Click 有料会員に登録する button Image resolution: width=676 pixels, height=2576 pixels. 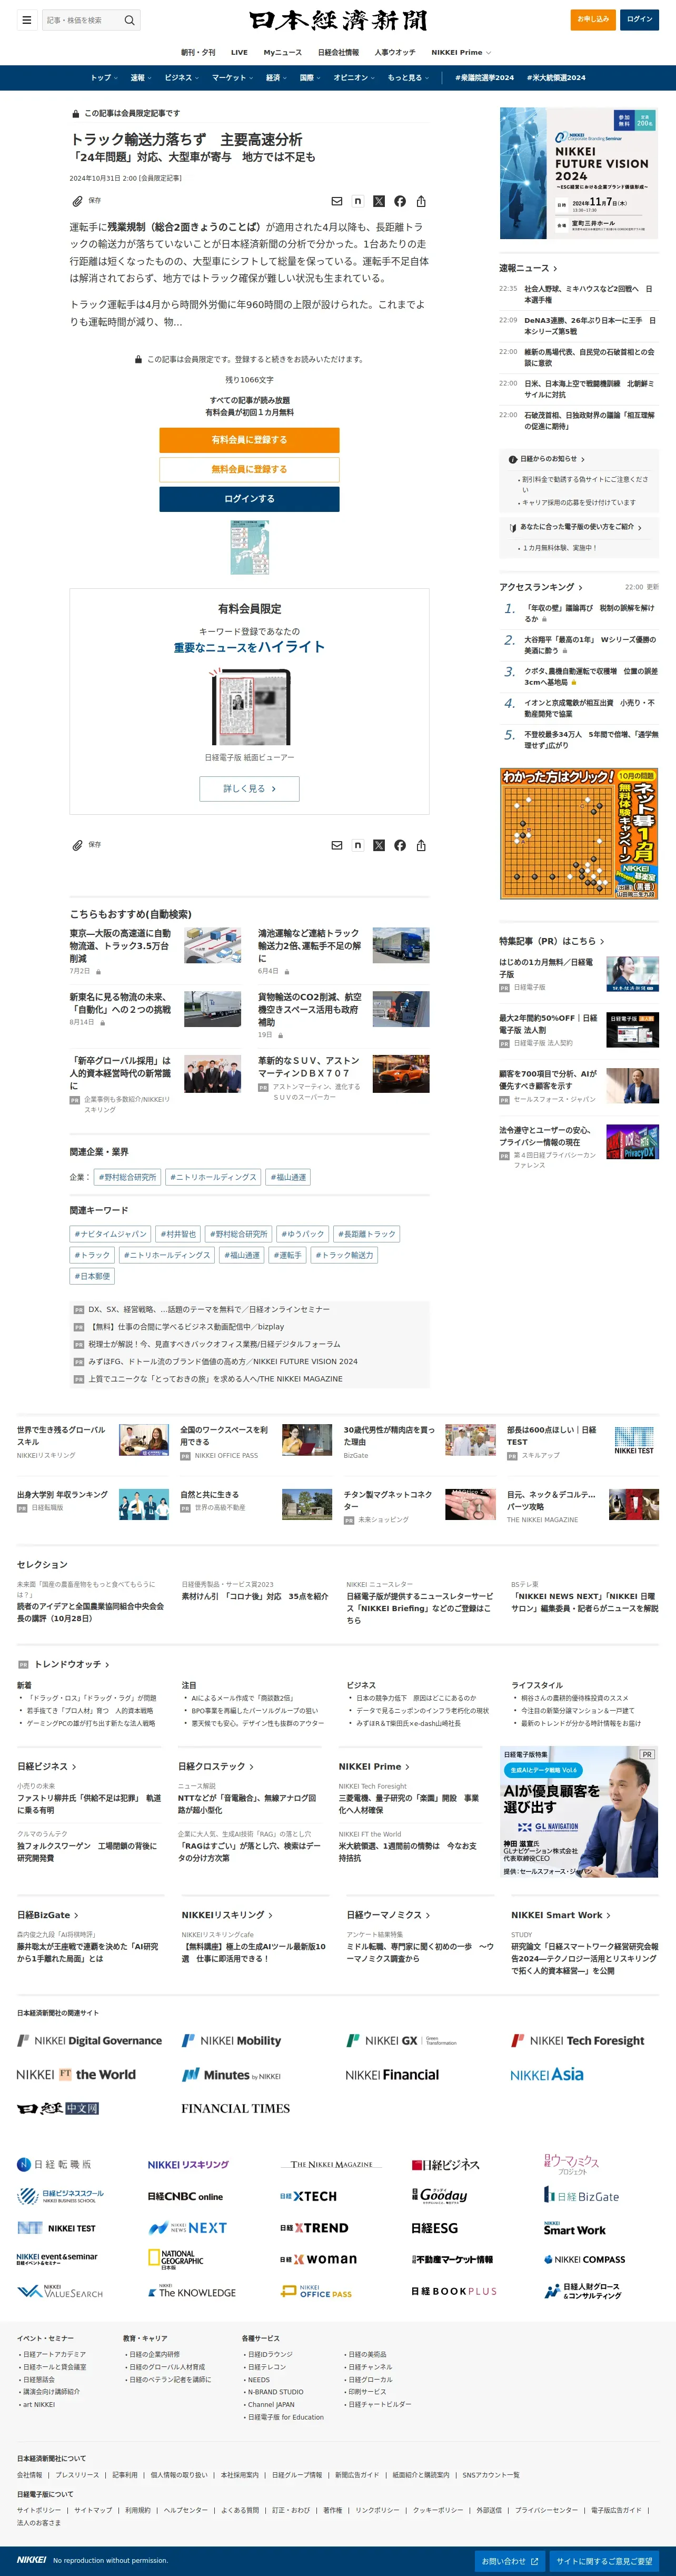pyautogui.click(x=249, y=440)
